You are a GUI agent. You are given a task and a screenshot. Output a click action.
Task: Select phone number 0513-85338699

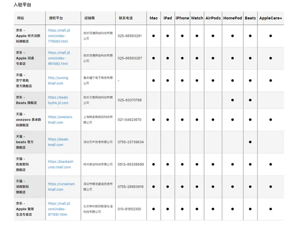coord(131,164)
